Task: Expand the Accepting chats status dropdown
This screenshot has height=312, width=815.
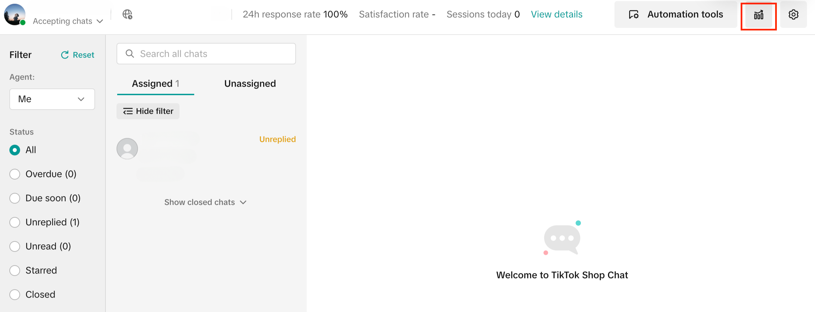Action: pos(68,21)
